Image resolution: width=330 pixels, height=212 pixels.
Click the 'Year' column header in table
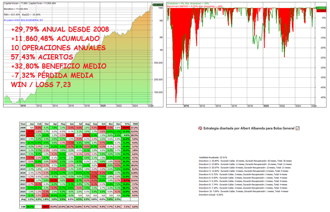click(x=23, y=124)
